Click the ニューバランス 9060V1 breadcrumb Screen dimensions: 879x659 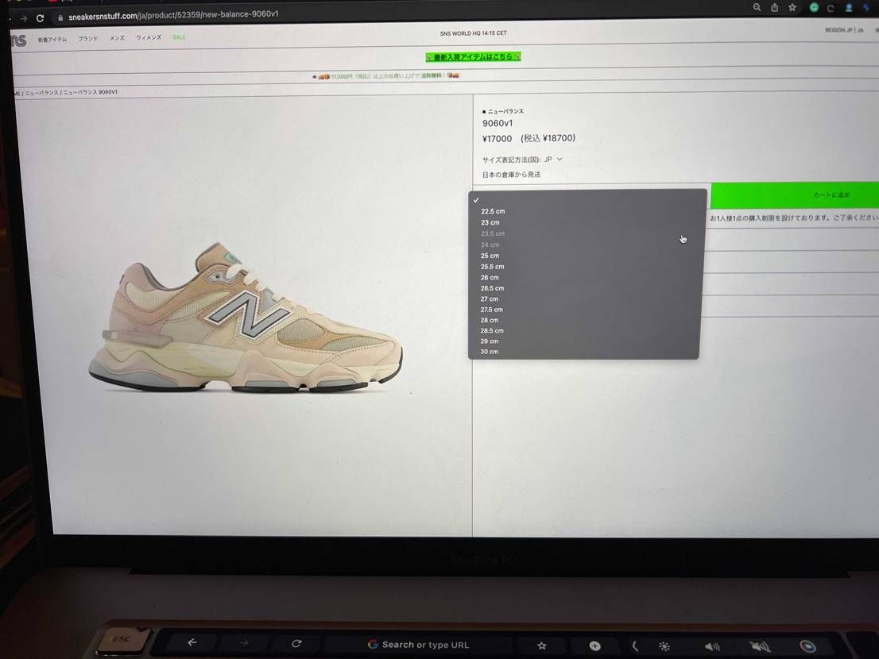(x=91, y=92)
